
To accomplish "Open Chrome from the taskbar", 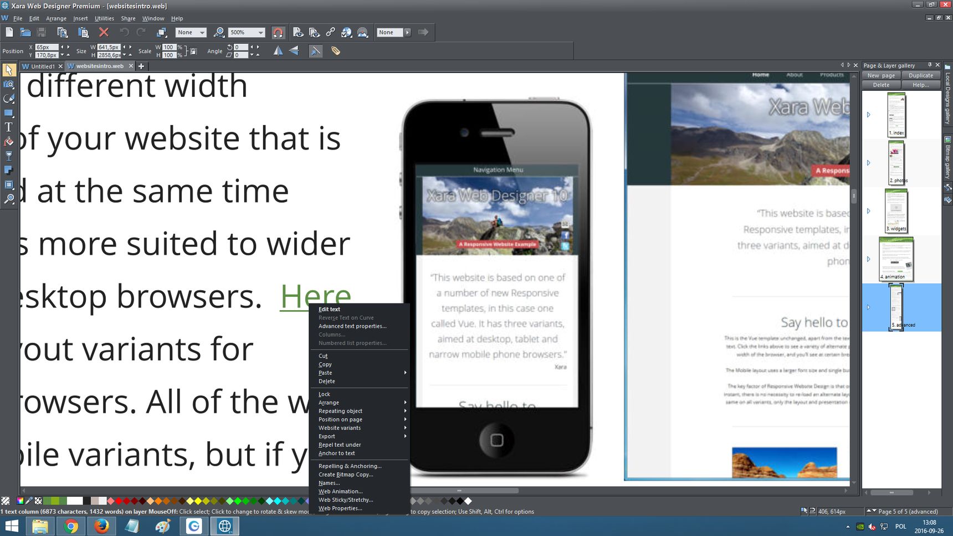I will pos(70,526).
